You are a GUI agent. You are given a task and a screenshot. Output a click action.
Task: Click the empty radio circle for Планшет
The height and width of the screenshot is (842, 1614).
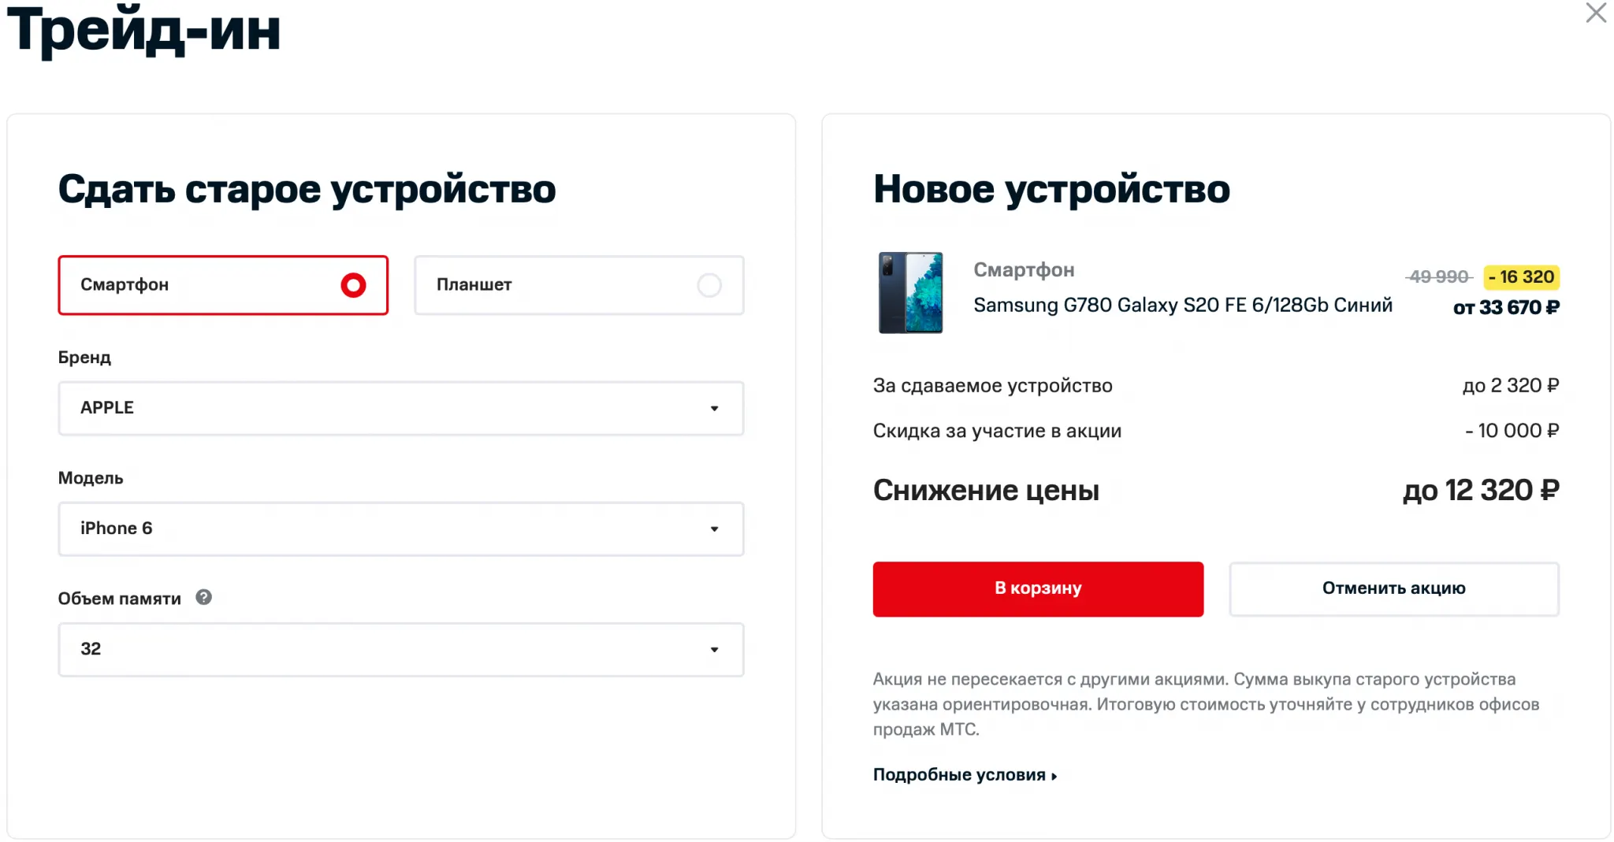(709, 285)
